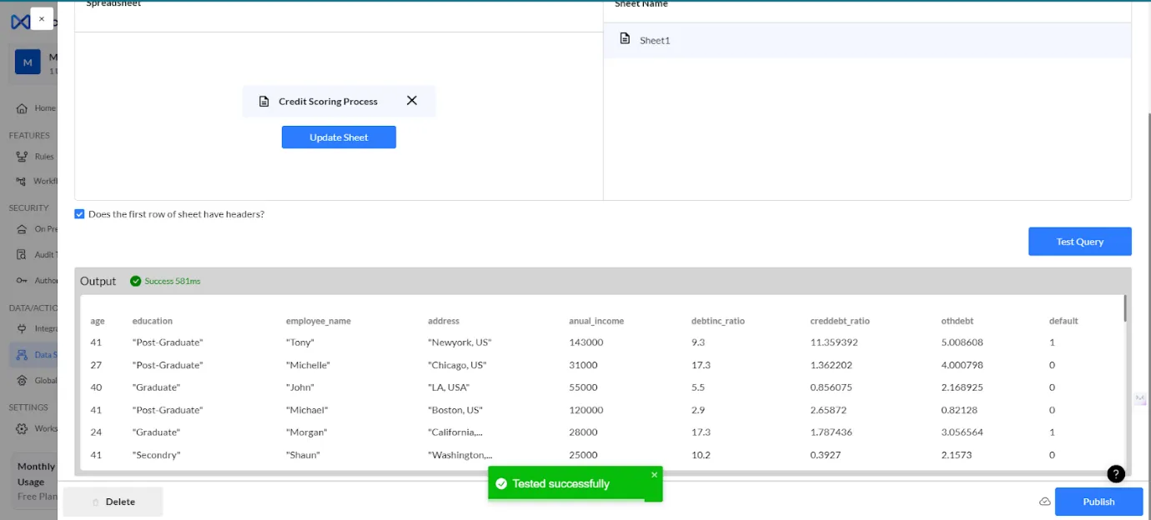Click the green Success status icon
The height and width of the screenshot is (520, 1151).
coord(136,281)
